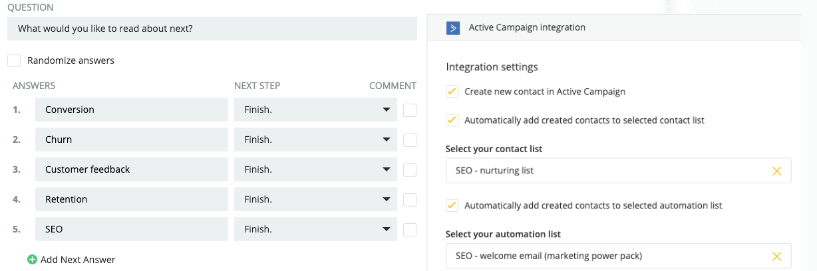
Task: Clear the SEO nurturing contact list selection
Action: (776, 171)
